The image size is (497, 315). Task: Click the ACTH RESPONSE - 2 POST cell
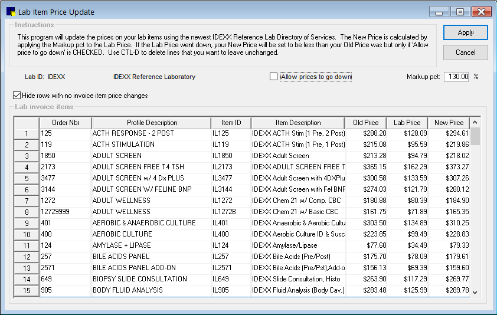coord(151,133)
